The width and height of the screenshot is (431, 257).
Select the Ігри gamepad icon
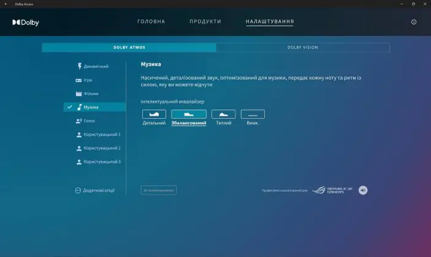pos(78,80)
